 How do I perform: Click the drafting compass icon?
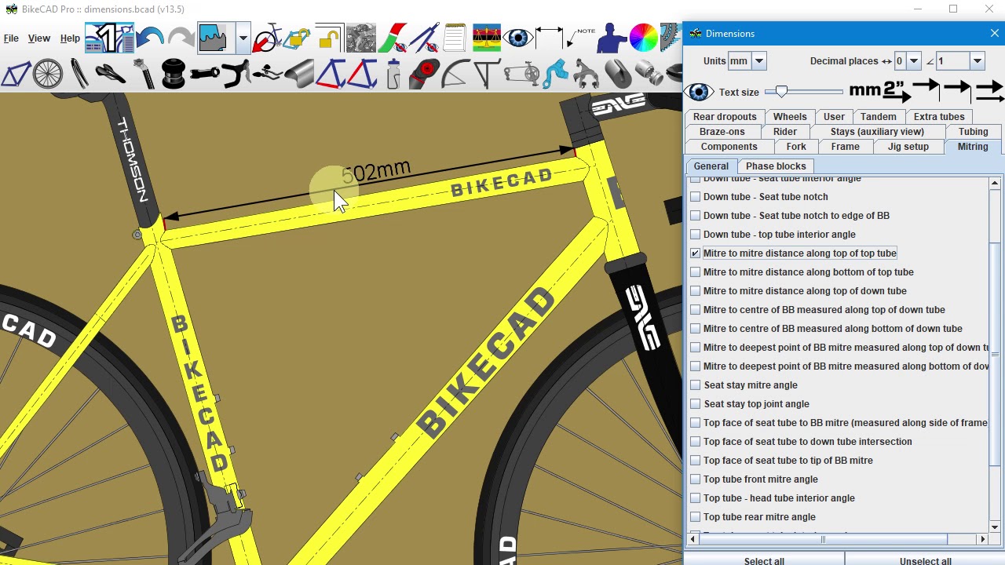tap(424, 38)
